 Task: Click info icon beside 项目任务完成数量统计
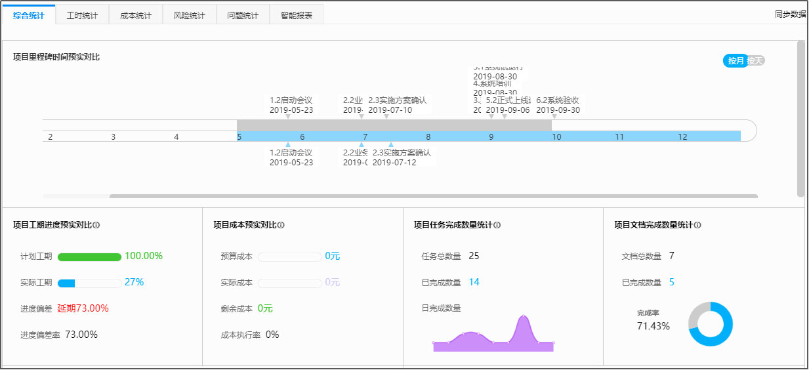coord(497,225)
